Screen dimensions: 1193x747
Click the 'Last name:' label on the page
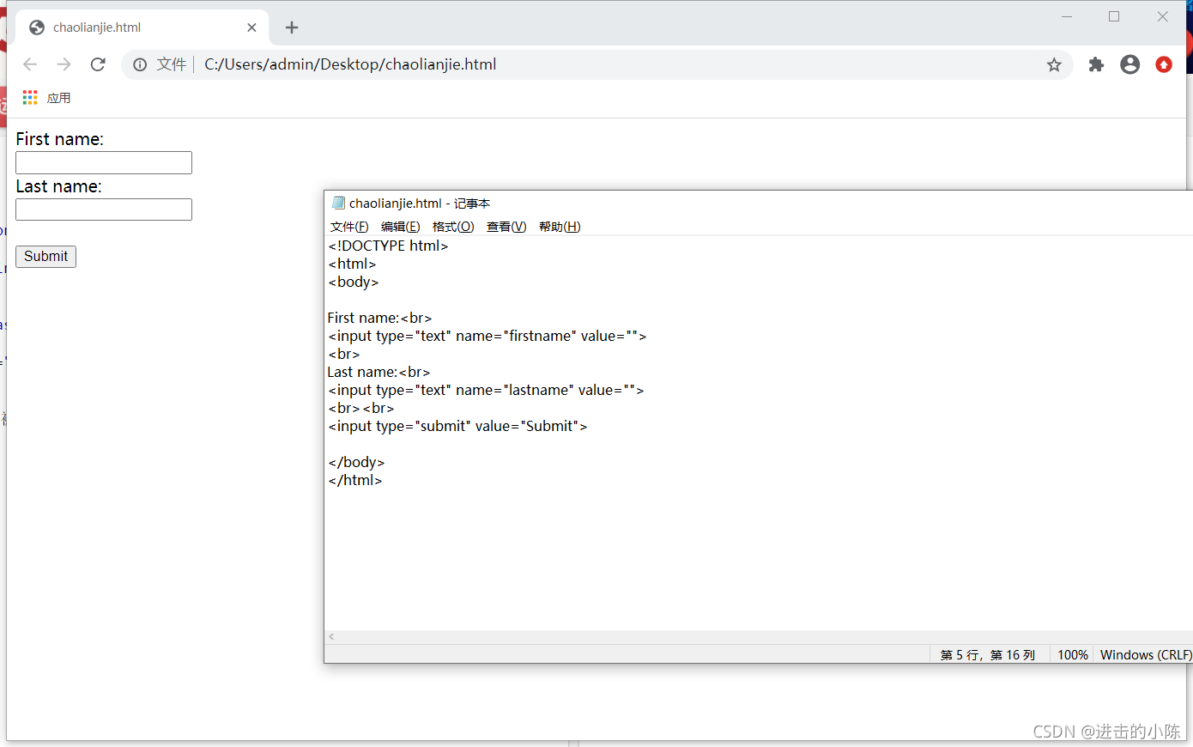[x=58, y=186]
